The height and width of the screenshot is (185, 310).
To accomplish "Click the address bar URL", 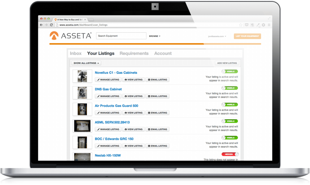I will pos(84,25).
